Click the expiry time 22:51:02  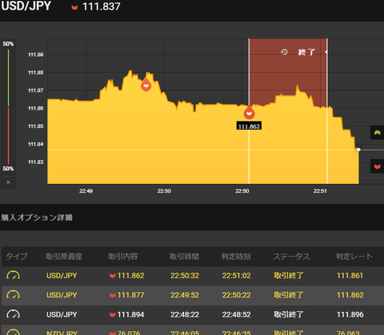(237, 275)
